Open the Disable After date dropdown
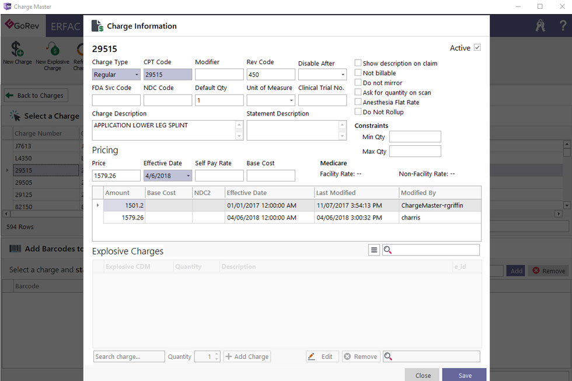 tap(343, 75)
